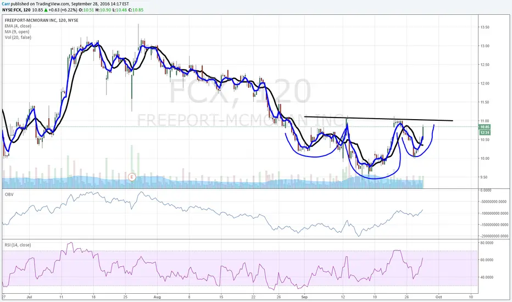Screen dimensions: 512x302
Task: Select the OBV pane label
Action: [x=8, y=194]
